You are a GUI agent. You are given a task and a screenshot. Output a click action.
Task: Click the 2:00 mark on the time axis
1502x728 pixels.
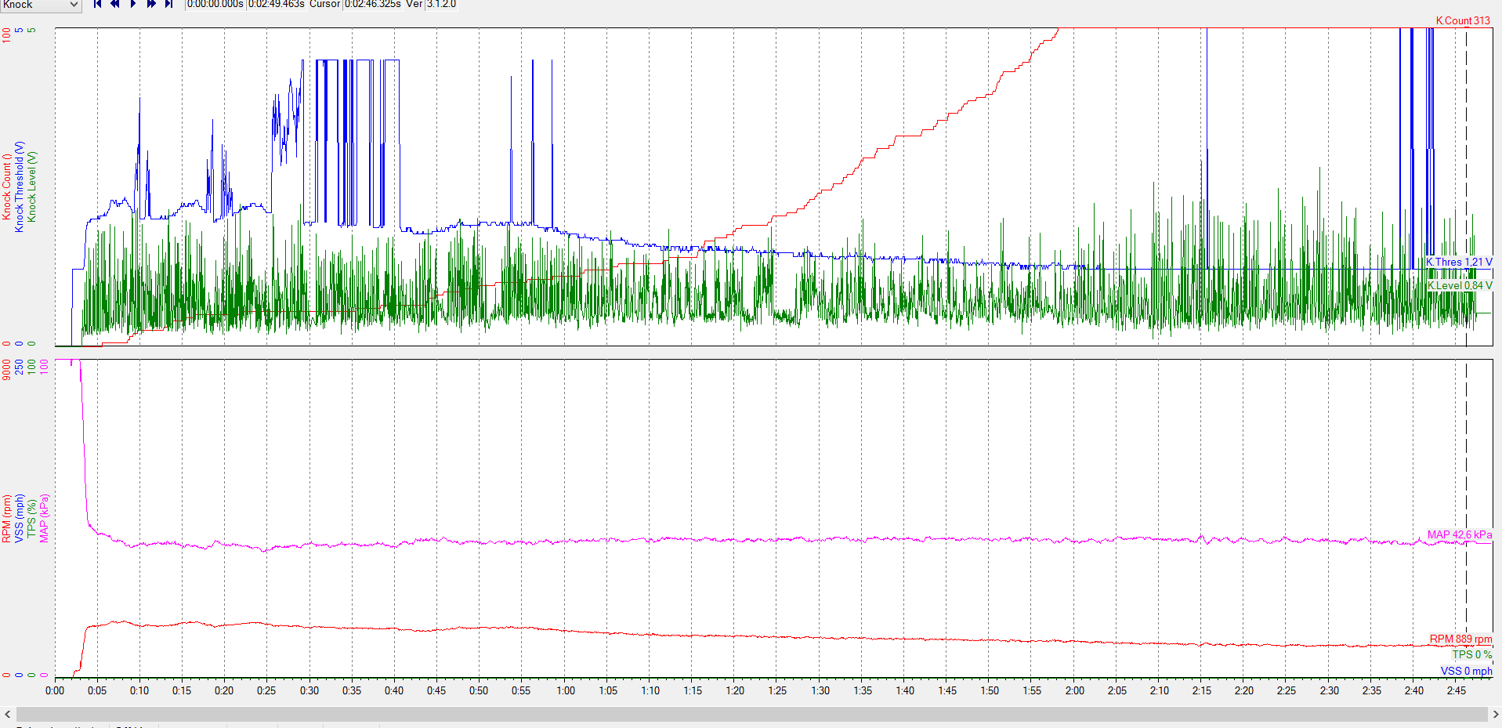coord(1074,690)
